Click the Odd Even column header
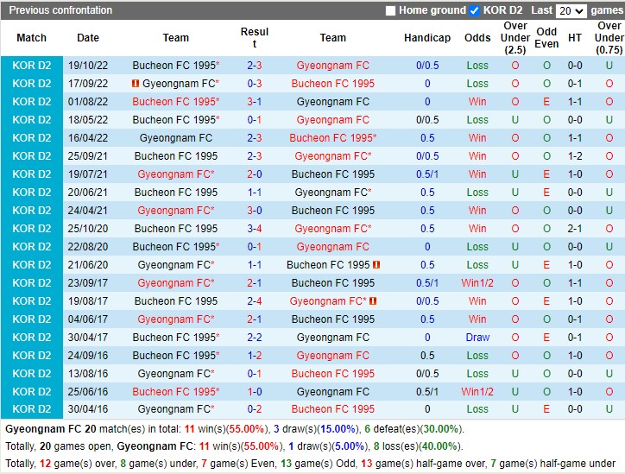The height and width of the screenshot is (474, 625). point(546,38)
